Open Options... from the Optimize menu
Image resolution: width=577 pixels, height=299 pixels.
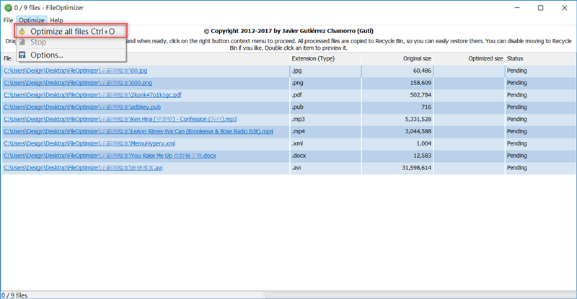click(71, 55)
